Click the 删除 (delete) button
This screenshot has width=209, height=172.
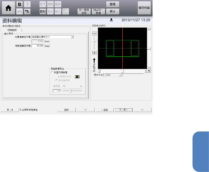[x=58, y=4]
